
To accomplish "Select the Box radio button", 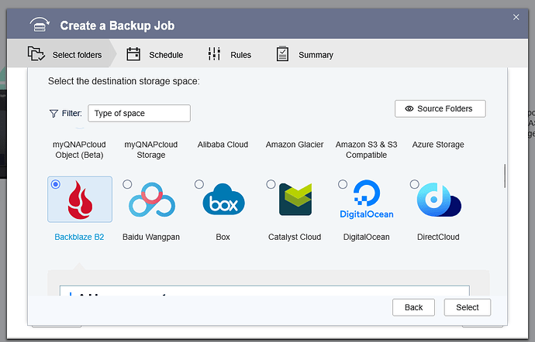I will click(x=199, y=184).
